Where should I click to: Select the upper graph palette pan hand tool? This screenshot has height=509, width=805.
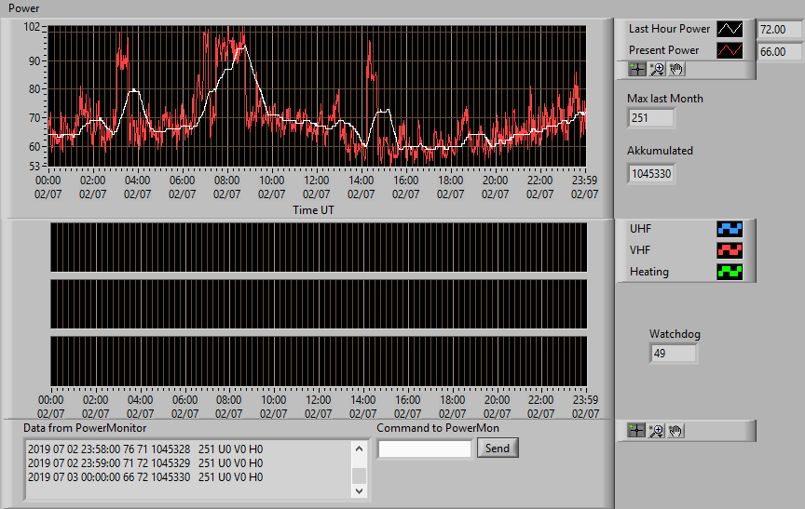pyautogui.click(x=676, y=69)
